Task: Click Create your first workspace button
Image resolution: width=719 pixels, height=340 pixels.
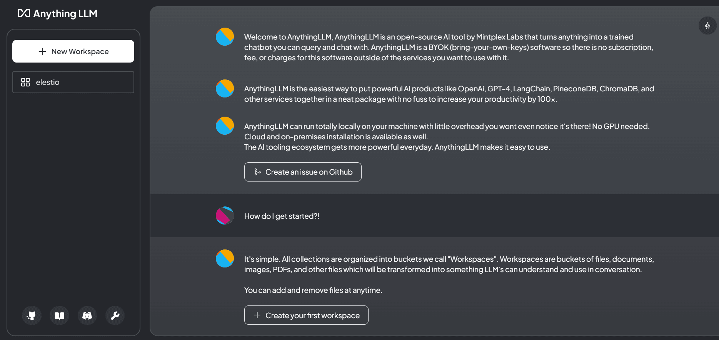Action: 306,315
